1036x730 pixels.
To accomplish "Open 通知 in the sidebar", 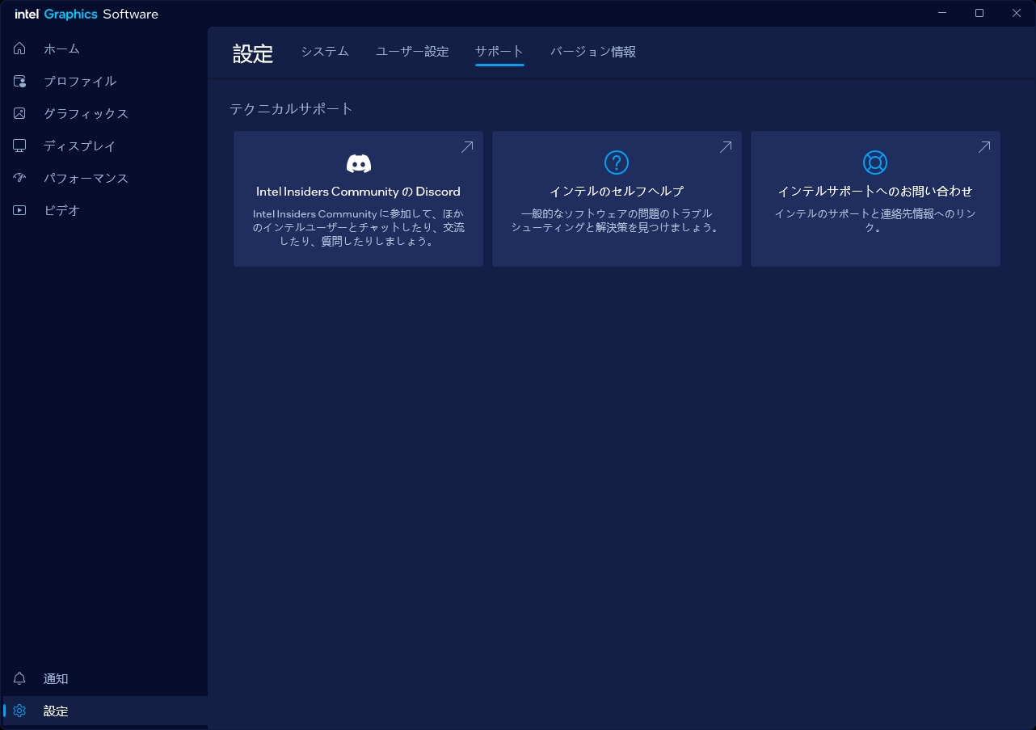I will [104, 678].
